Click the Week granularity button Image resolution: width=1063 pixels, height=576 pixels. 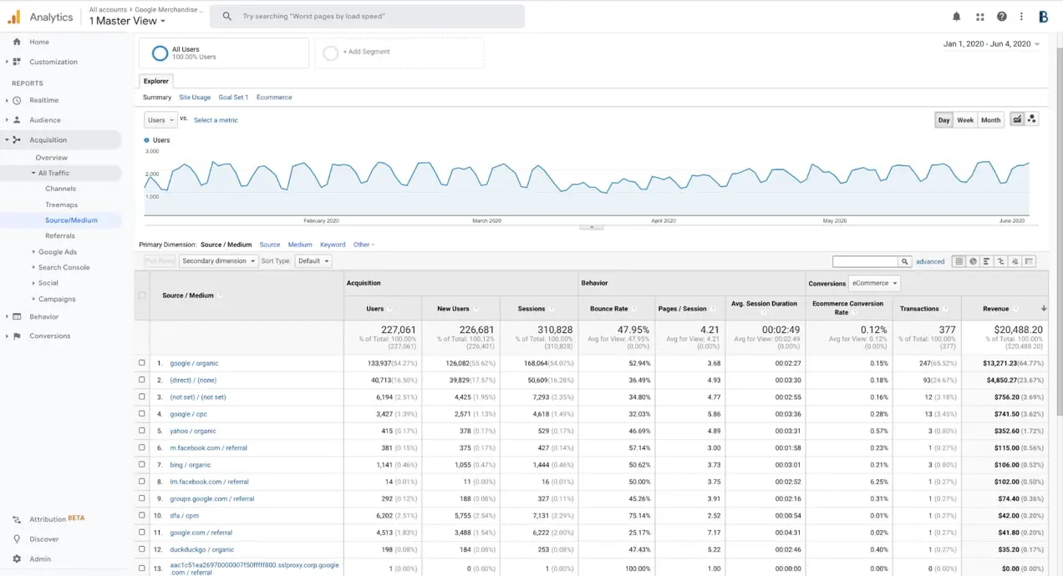[x=965, y=120]
